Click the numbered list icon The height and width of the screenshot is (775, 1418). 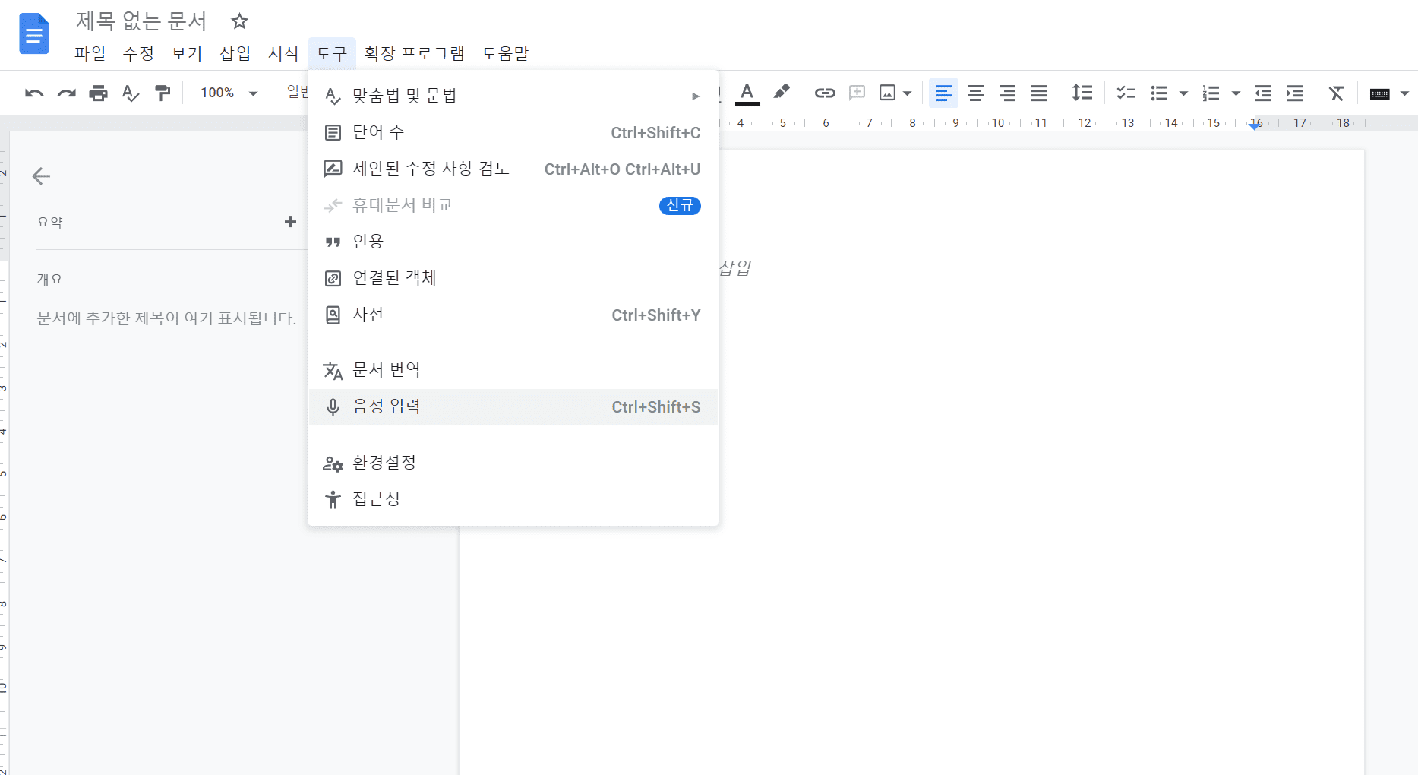click(x=1211, y=93)
